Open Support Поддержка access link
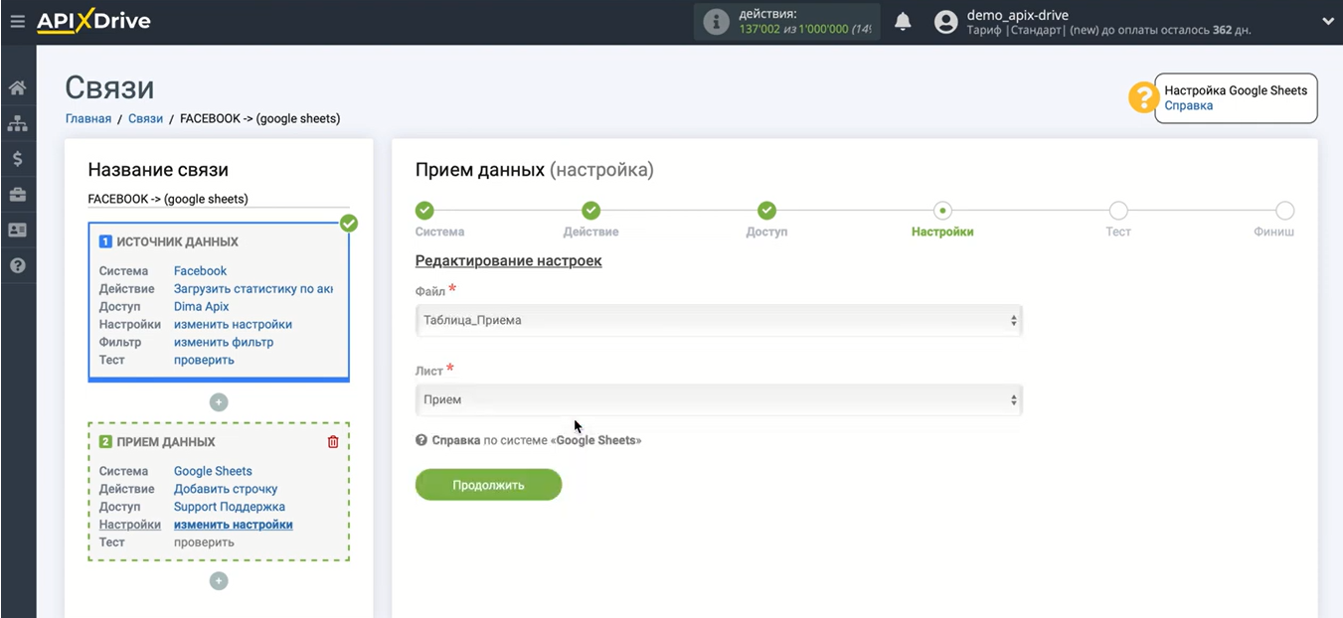 [x=230, y=507]
